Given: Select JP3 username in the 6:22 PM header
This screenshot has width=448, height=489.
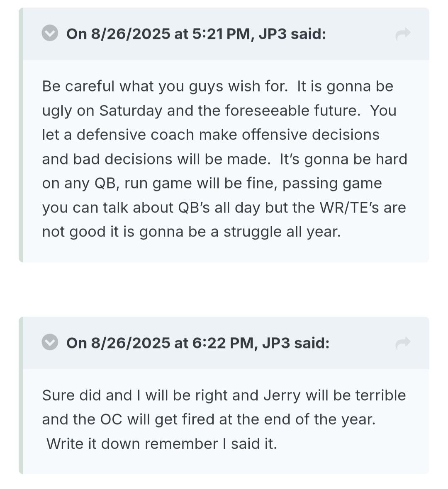Looking at the screenshot, I should coord(276,343).
